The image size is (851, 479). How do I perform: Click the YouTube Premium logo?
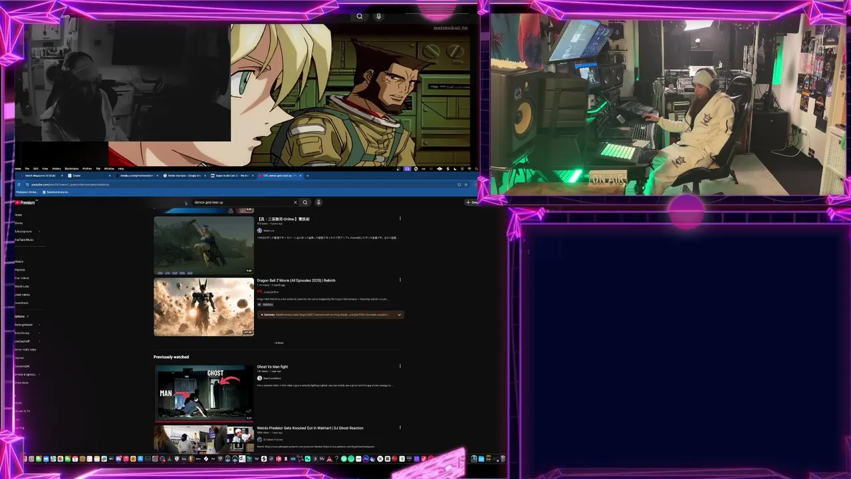coord(25,202)
